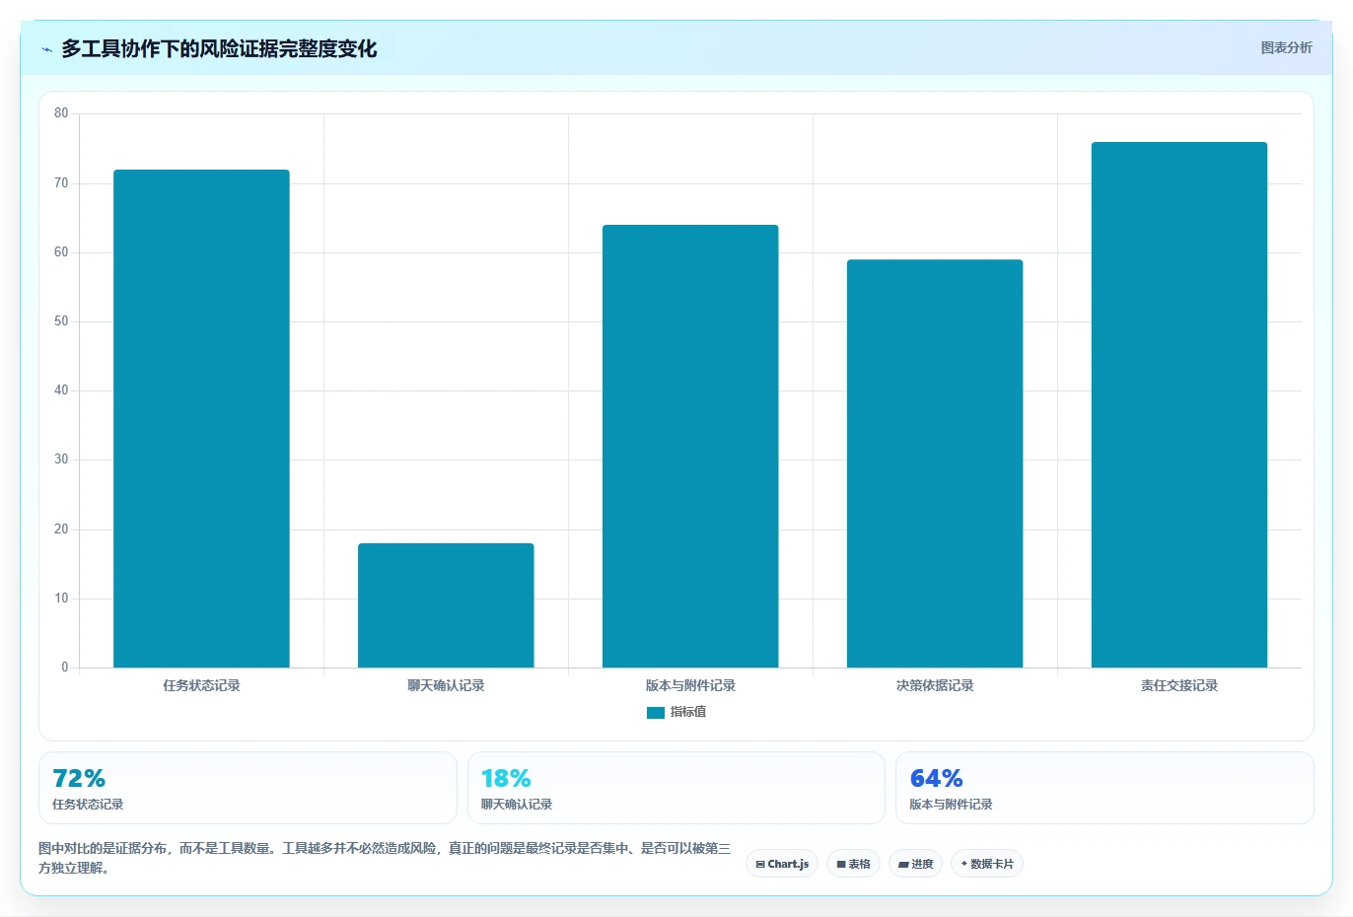Click the 数据卡片 tag chip

(x=987, y=864)
